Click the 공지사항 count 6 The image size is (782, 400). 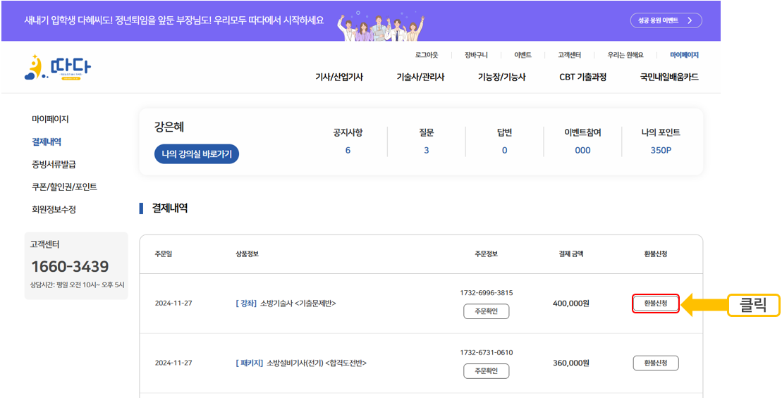point(348,150)
